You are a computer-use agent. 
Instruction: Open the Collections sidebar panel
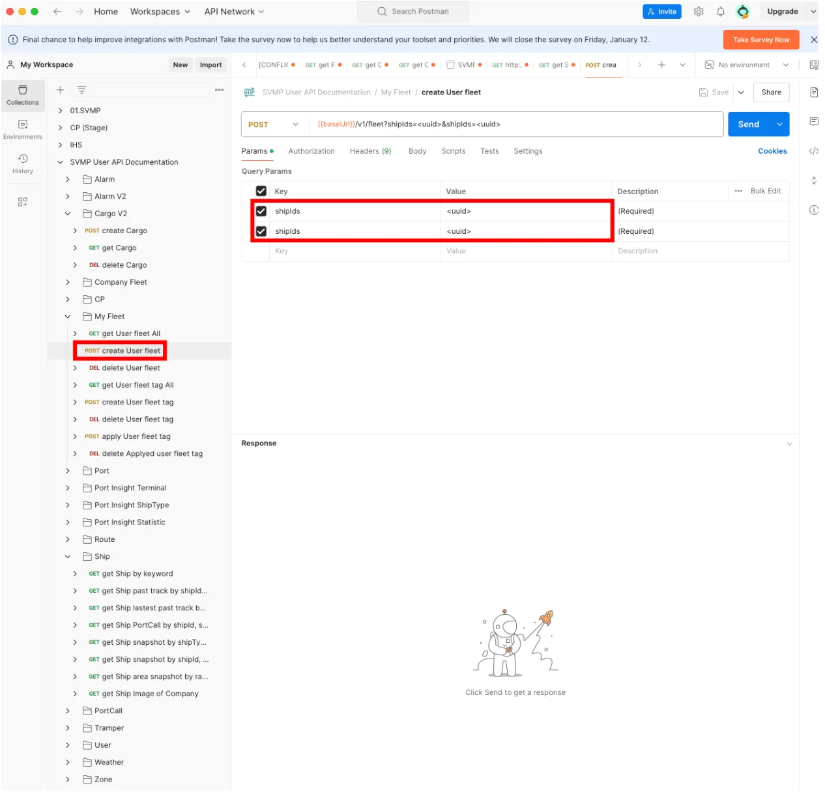point(23,94)
